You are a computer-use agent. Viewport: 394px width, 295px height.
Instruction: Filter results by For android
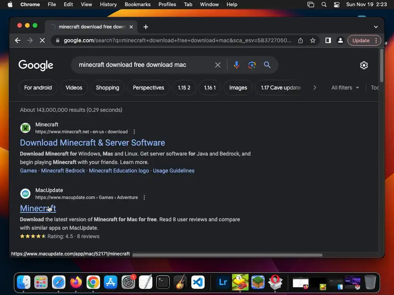click(38, 88)
